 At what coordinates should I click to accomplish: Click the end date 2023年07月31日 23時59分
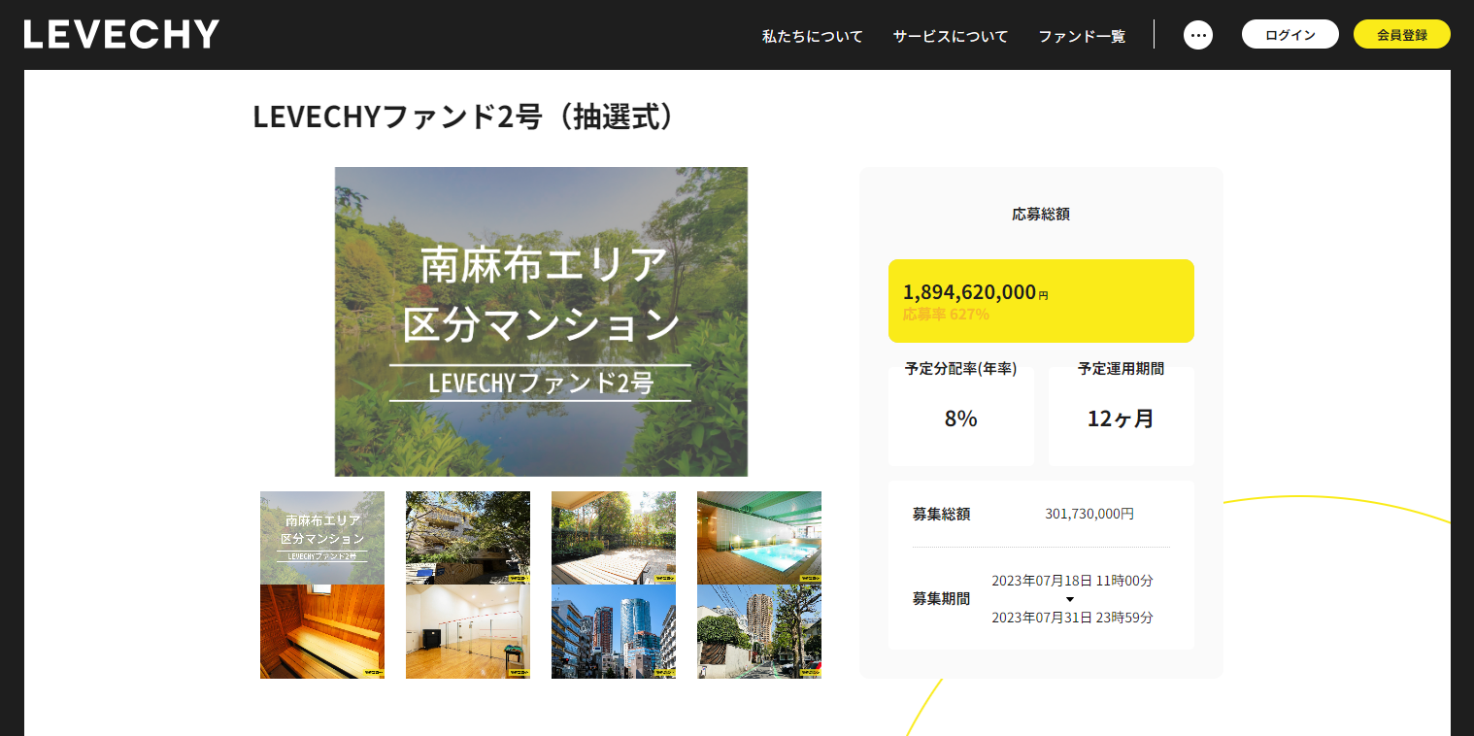click(x=1072, y=618)
